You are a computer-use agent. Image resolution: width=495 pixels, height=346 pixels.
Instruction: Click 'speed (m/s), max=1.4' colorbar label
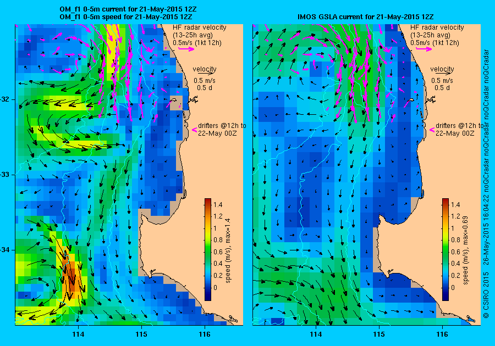point(228,250)
